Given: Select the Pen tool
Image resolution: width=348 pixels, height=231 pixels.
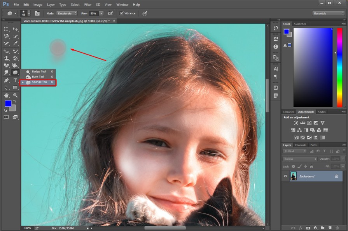Looking at the screenshot, I should click(6, 81).
